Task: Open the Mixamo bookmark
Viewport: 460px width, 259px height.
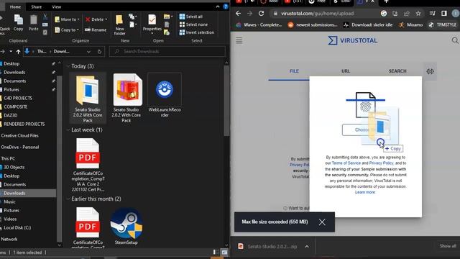Action: coord(410,25)
